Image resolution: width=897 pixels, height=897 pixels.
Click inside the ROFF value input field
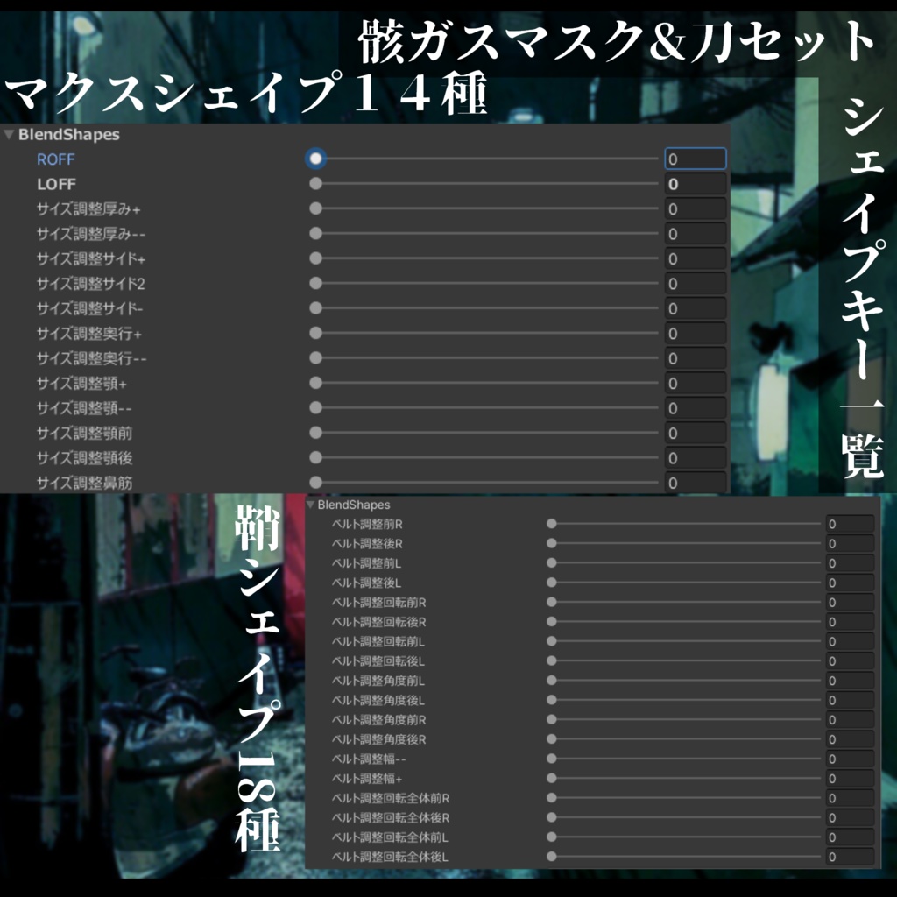[x=695, y=159]
